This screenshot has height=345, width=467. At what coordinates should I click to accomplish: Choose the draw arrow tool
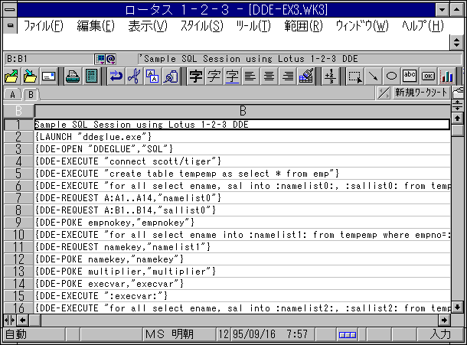tap(373, 76)
